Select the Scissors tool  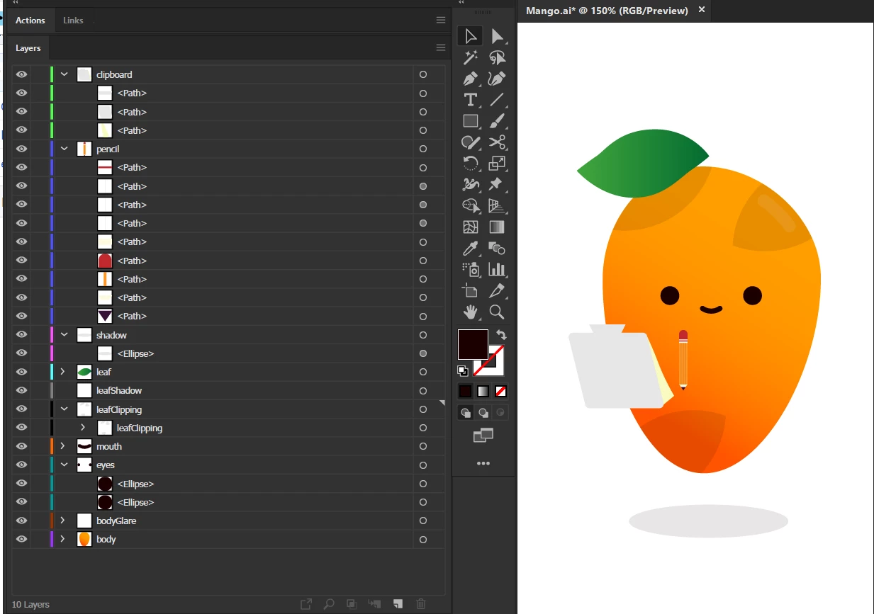point(496,142)
